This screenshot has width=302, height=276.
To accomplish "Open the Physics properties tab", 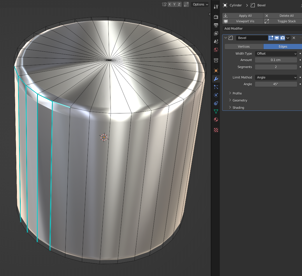I will point(216,95).
